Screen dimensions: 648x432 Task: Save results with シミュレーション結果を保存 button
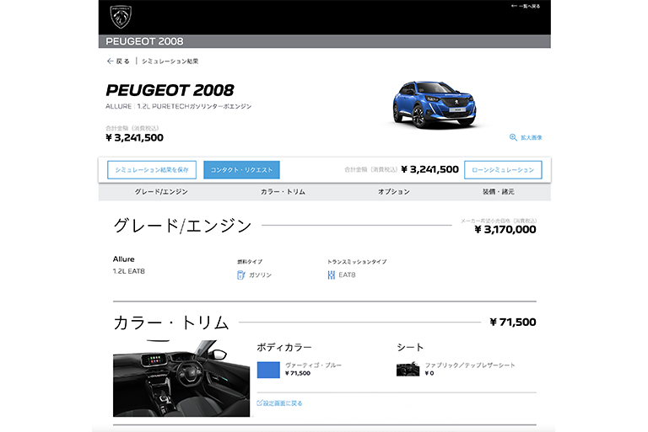point(152,169)
